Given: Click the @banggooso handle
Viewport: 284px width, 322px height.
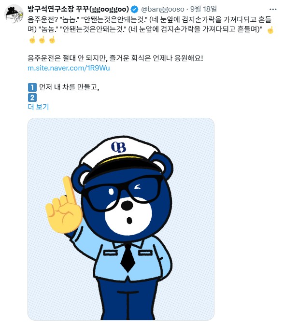Looking at the screenshot, I should pos(163,9).
